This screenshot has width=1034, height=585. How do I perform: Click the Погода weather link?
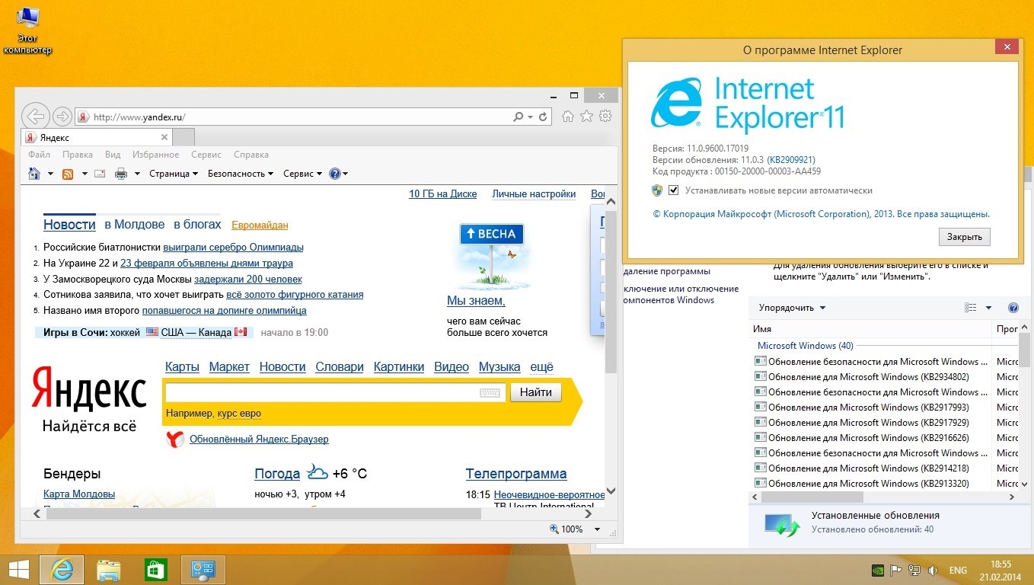pos(277,474)
